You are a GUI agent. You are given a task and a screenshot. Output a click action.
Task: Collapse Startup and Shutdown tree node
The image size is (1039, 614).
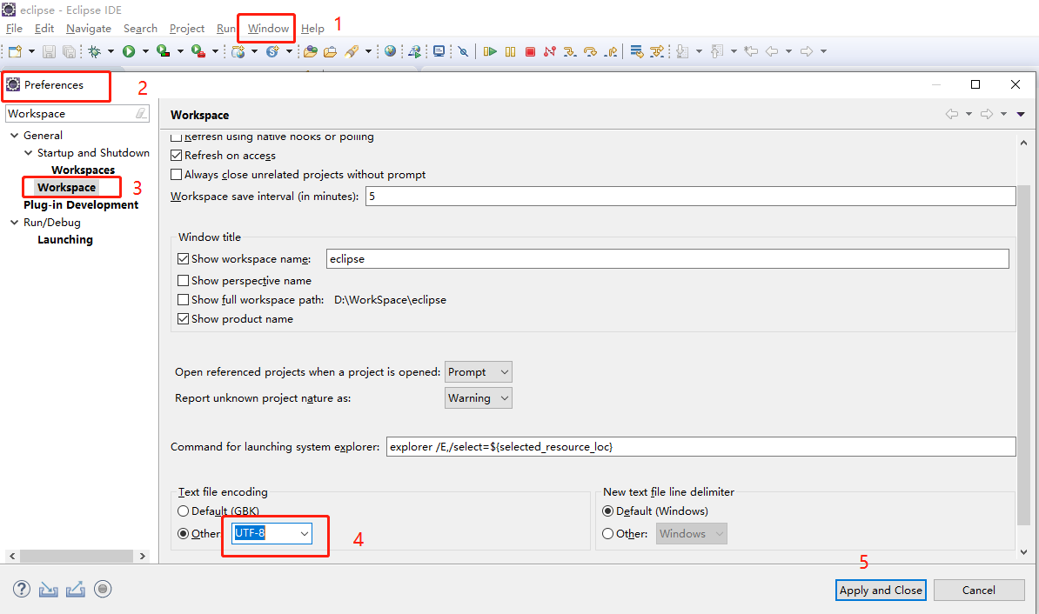(x=29, y=153)
